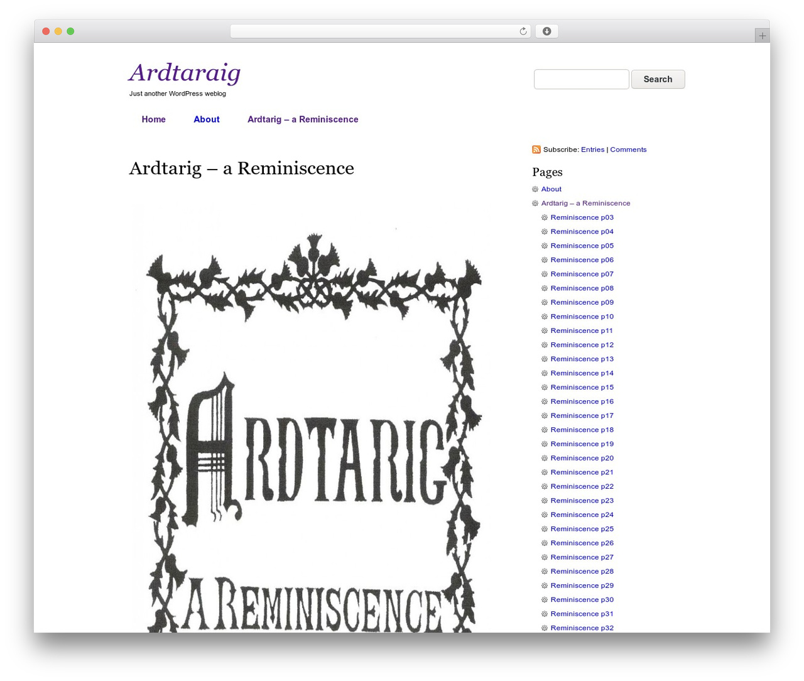Open Reminiscence p17 page
The height and width of the screenshot is (681, 804).
(582, 416)
